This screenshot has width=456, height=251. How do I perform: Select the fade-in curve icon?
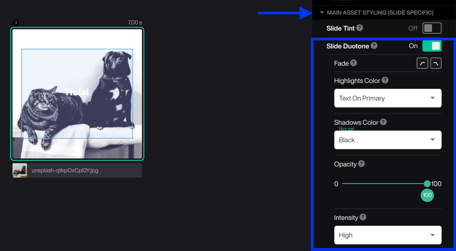[x=422, y=63]
